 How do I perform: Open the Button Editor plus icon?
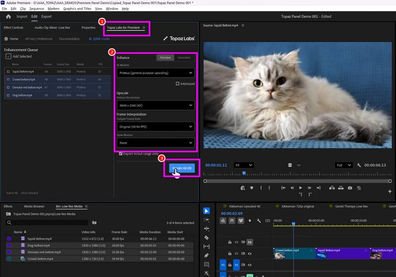pyautogui.click(x=390, y=192)
